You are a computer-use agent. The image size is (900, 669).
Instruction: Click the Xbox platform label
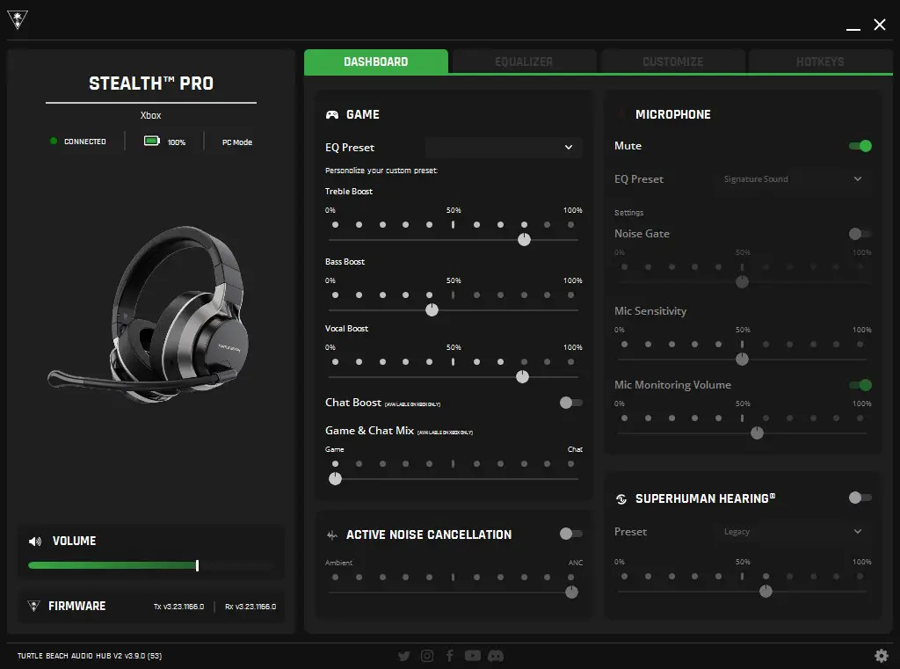151,115
